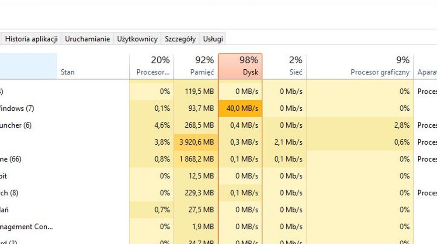Click the Procesor 20% column header

pos(152,66)
